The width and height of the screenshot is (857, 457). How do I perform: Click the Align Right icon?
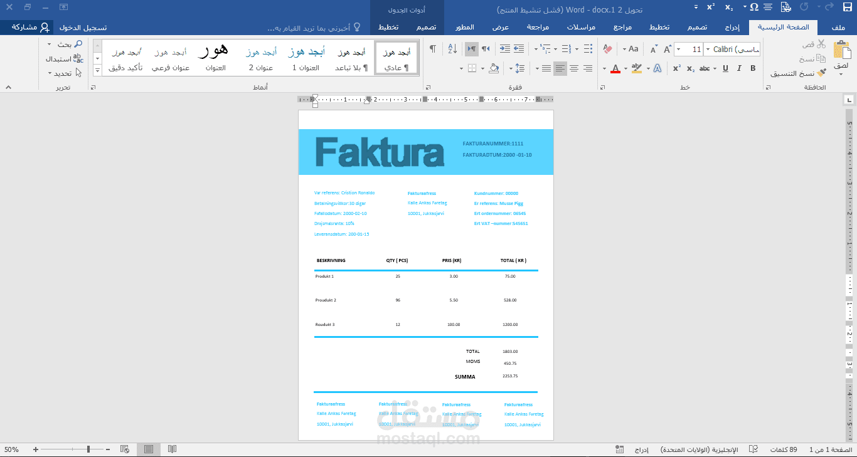pyautogui.click(x=588, y=68)
